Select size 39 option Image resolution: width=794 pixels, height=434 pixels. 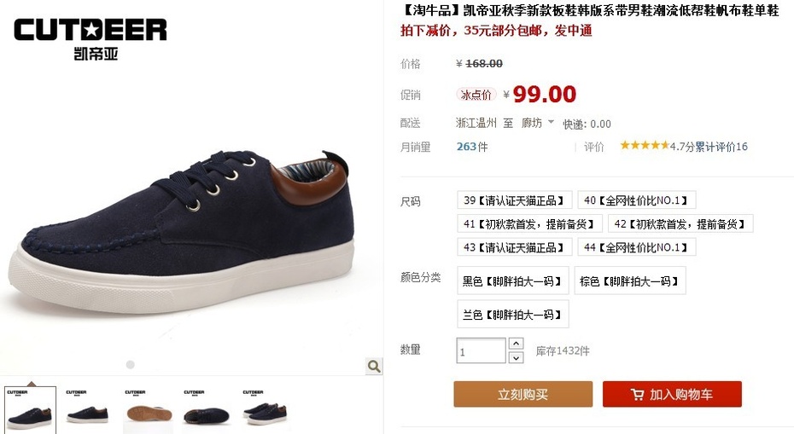click(x=514, y=200)
